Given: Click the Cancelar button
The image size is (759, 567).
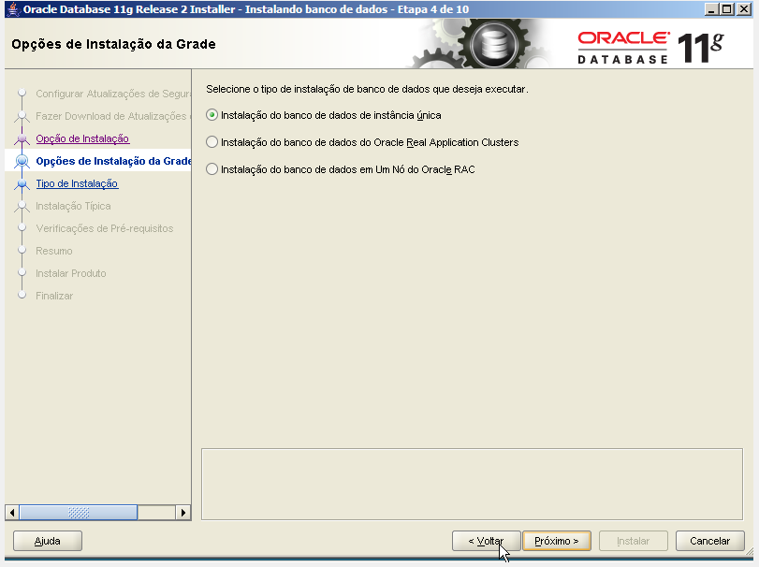Looking at the screenshot, I should (709, 541).
